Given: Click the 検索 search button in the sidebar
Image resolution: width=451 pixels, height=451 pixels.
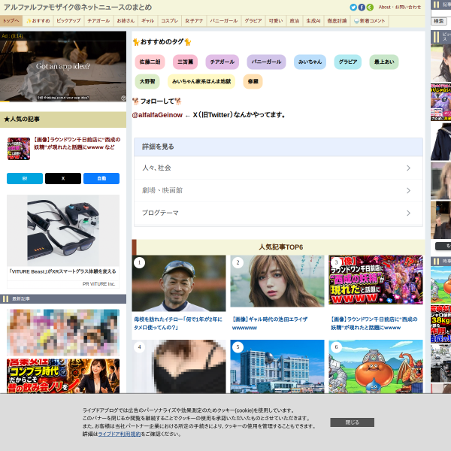Looking at the screenshot, I should click(438, 21).
